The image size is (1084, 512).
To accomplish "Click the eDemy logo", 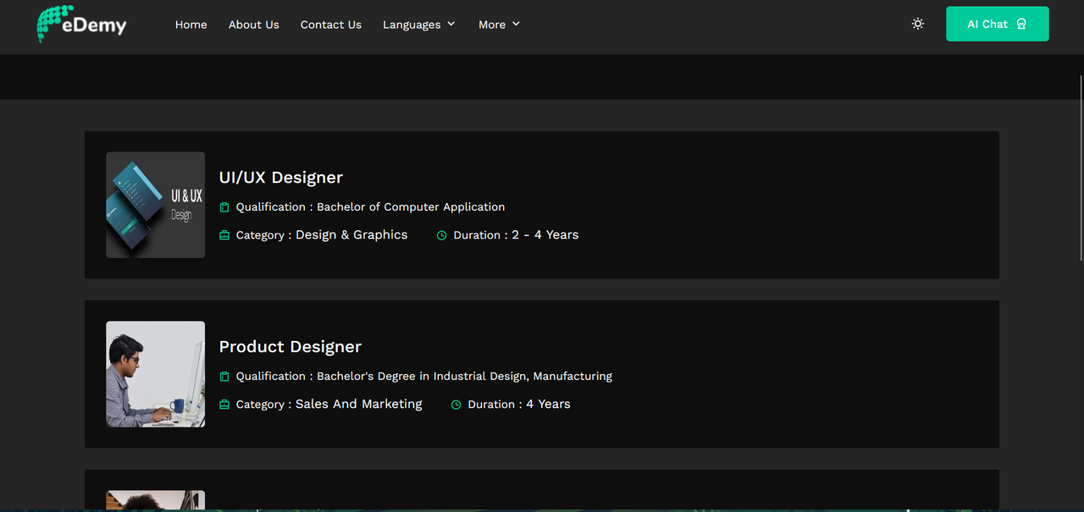I will coord(81,24).
